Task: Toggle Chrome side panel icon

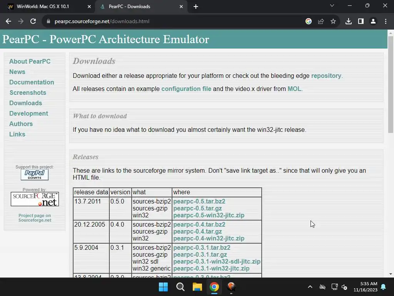Action: coord(361,22)
